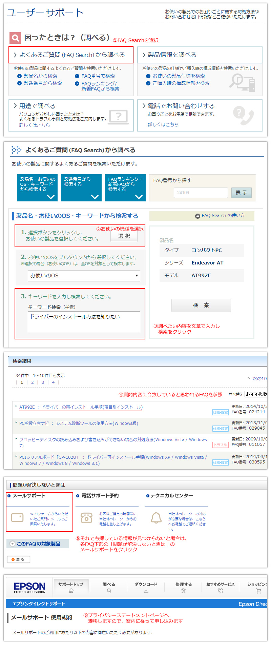
Task: Click the computer with magnifier icon
Action: [x=242, y=82]
